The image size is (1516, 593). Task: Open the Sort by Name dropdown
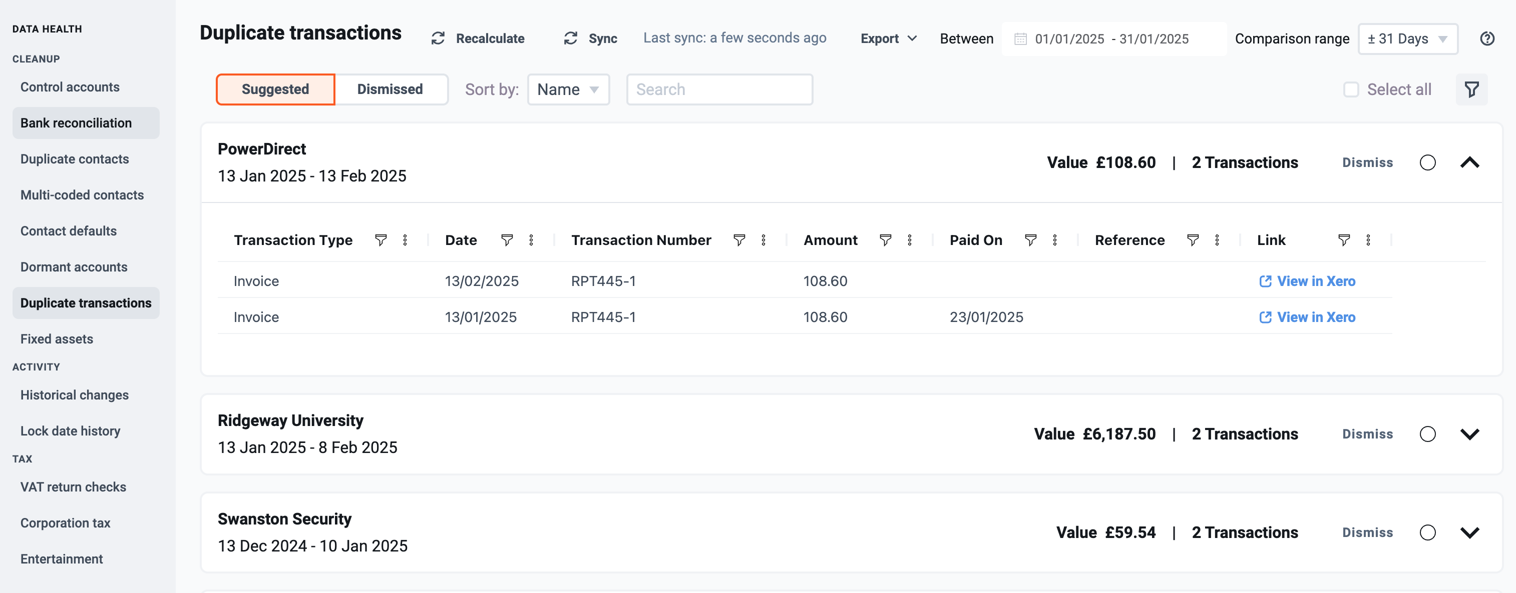click(568, 89)
